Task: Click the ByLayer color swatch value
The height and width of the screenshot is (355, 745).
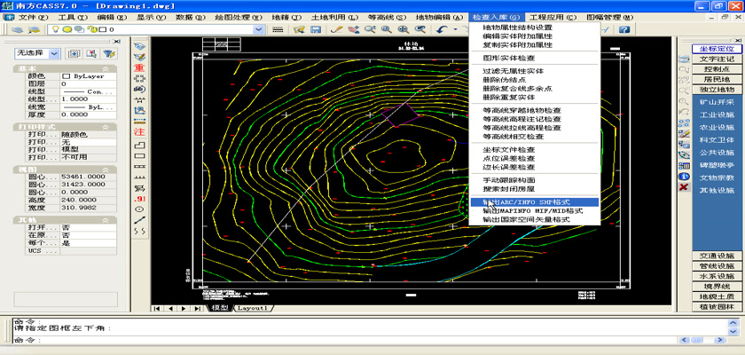Action: [88, 76]
